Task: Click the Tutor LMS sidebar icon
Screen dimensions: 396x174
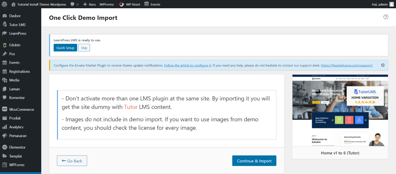Action: (4, 25)
